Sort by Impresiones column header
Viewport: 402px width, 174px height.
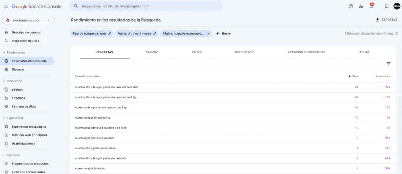383,76
